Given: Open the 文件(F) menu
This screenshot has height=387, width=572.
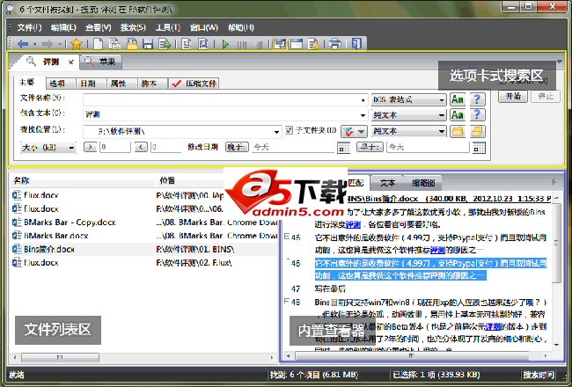Looking at the screenshot, I should tap(29, 27).
